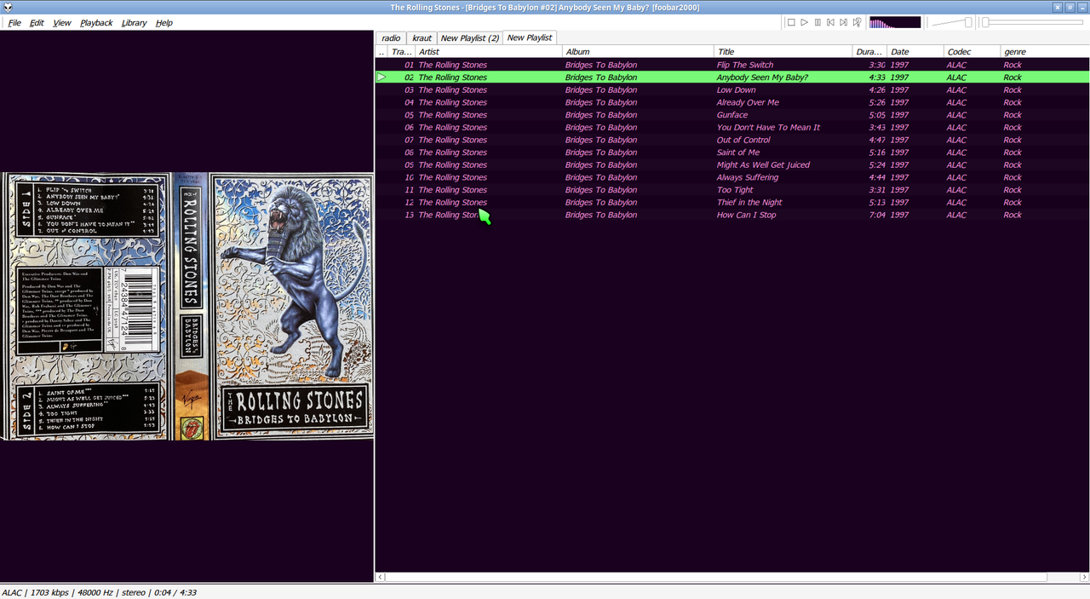Select track You Don't Have To Mean It
1090x599 pixels.
[731, 128]
